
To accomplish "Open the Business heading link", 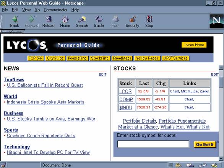I will (14, 113).
